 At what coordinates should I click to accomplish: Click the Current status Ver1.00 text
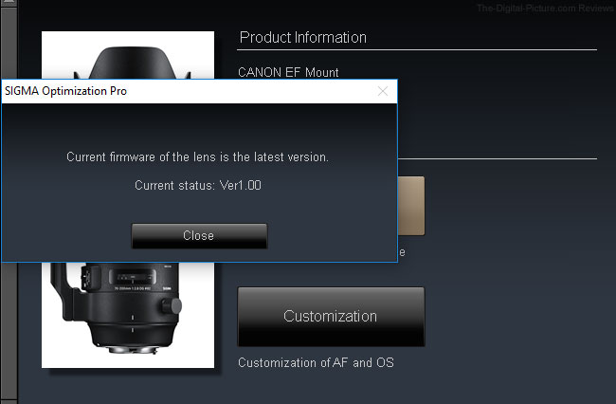(x=198, y=185)
